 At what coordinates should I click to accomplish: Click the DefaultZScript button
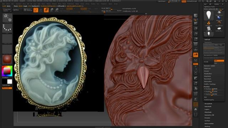pos(192,1)
